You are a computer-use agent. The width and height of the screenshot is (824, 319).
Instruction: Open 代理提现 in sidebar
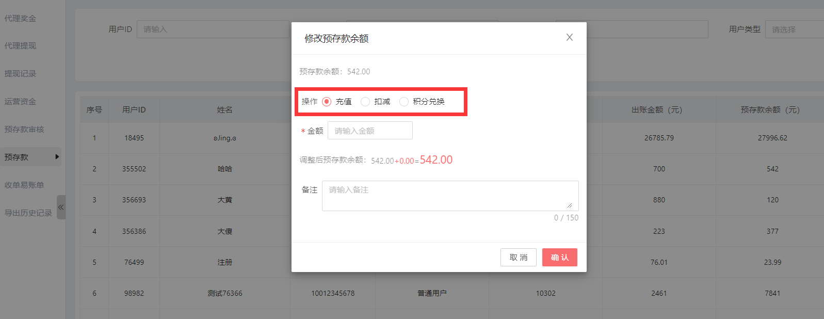coord(21,46)
